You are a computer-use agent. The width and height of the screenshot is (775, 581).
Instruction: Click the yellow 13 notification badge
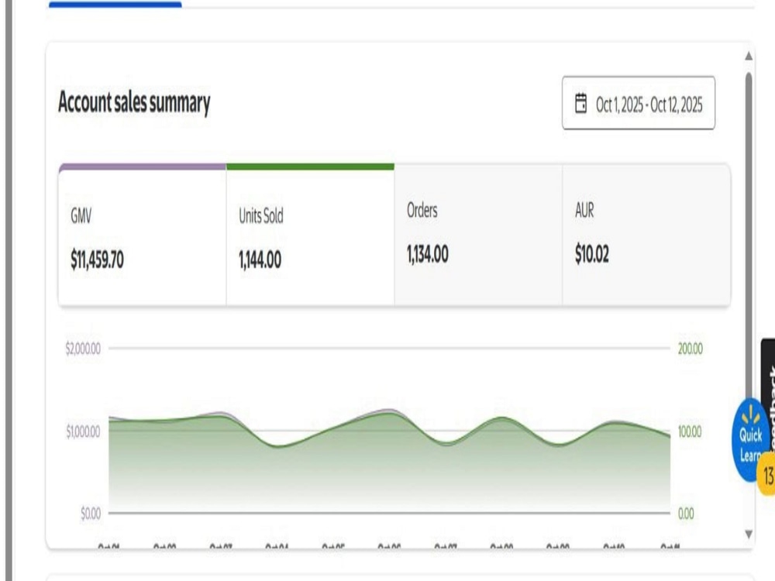click(767, 476)
